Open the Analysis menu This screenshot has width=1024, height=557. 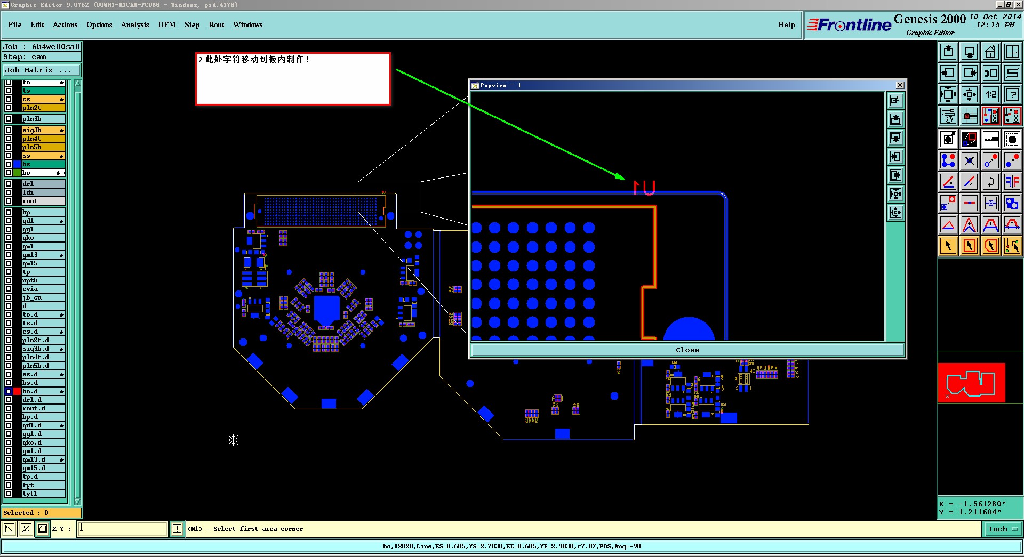pos(135,25)
